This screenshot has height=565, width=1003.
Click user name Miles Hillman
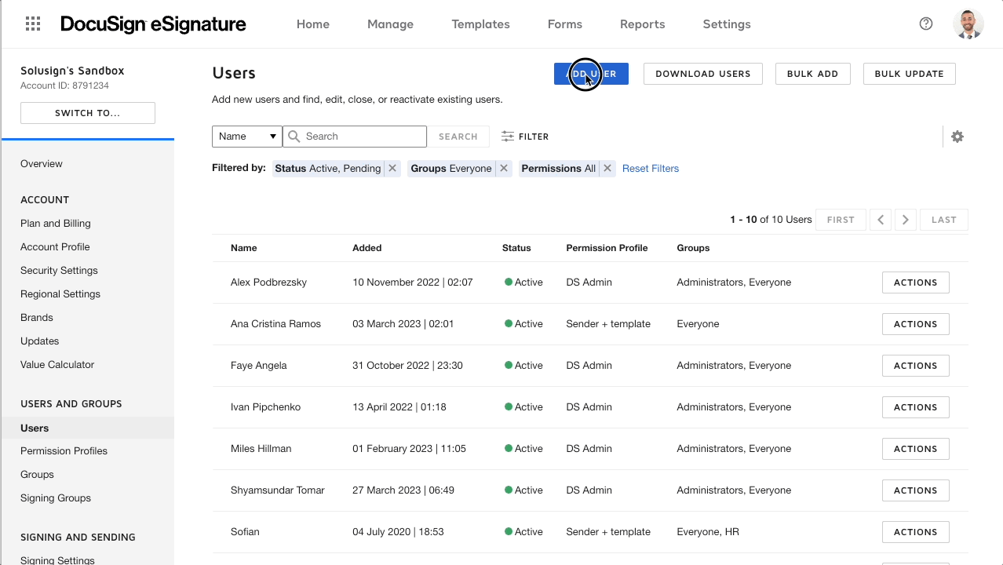click(x=261, y=449)
